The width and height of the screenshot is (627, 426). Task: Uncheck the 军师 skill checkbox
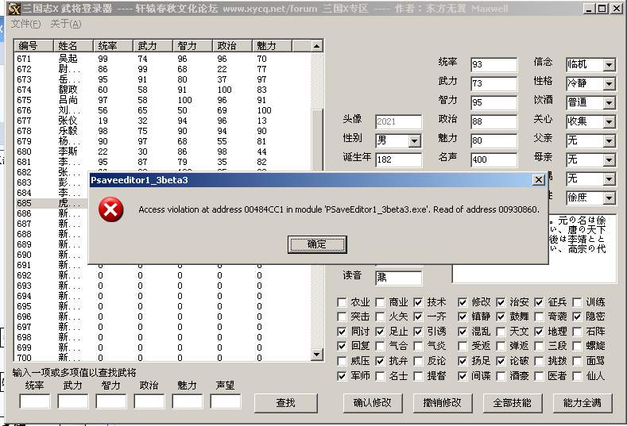(x=343, y=376)
